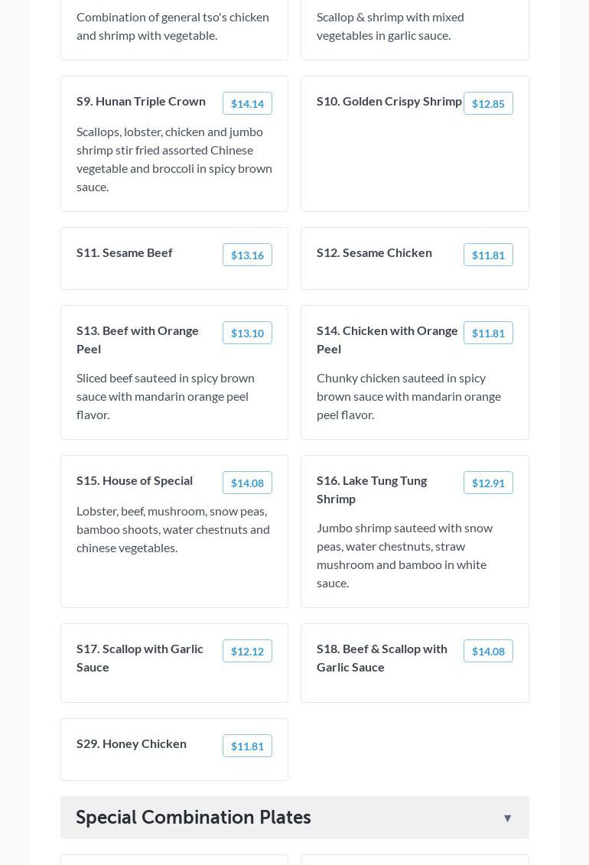589x865 pixels.
Task: Tap the $12.91 Lake Tung Tung Shrimp price
Action: [x=488, y=483]
